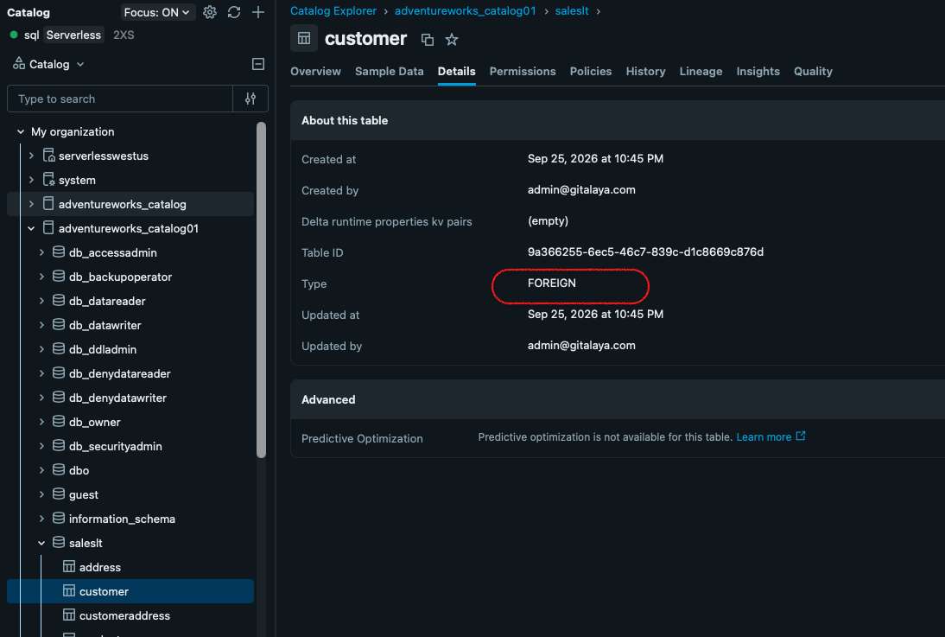Open the Permissions tab

(x=523, y=71)
